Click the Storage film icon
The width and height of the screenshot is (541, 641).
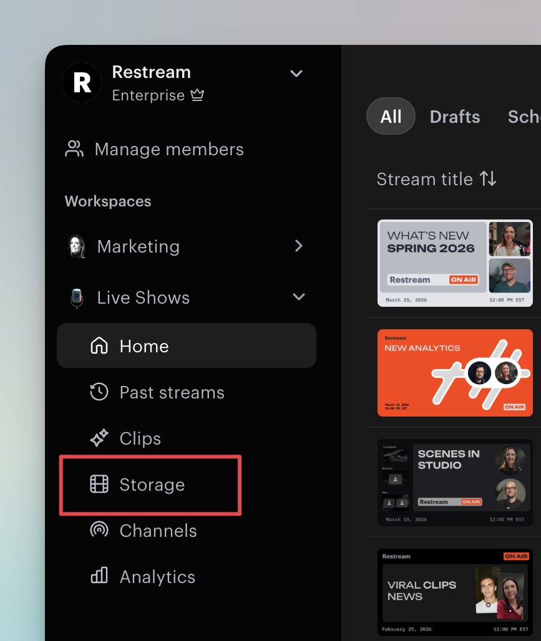tap(99, 484)
